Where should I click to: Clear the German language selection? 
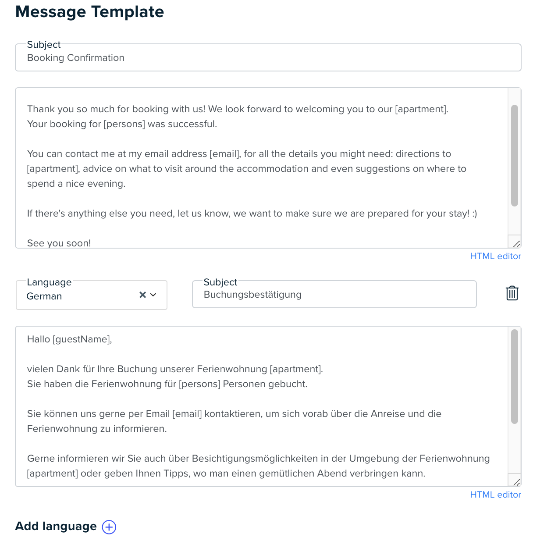tap(142, 295)
